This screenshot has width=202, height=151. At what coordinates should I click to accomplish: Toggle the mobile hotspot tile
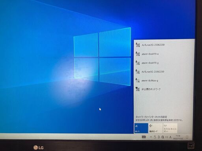point(170,128)
